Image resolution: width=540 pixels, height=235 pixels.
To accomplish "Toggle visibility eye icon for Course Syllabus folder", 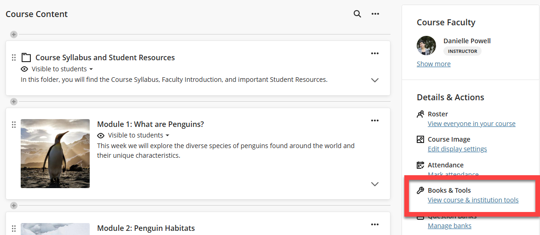I will (25, 69).
